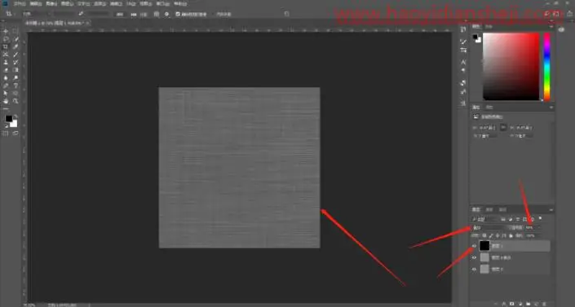Open the Color panel flyout menu
This screenshot has width=575, height=307.
551,27
